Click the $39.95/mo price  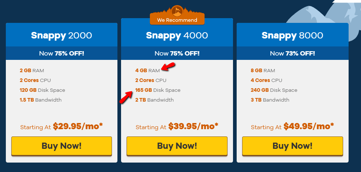click(193, 126)
